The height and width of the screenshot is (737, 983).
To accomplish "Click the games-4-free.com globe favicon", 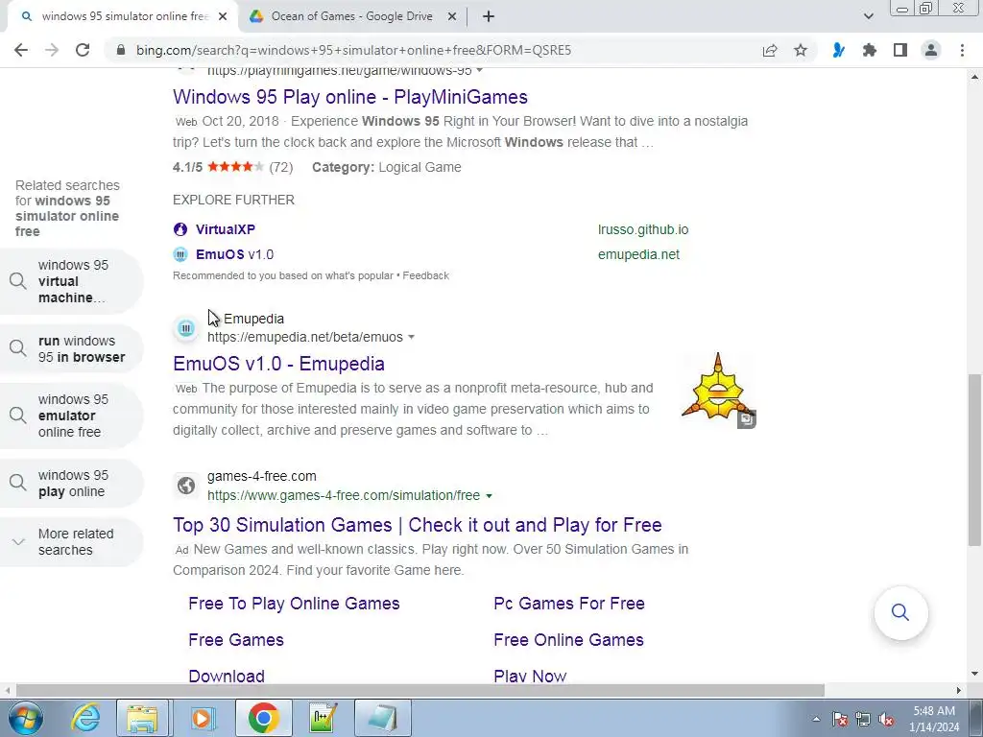I will (186, 485).
